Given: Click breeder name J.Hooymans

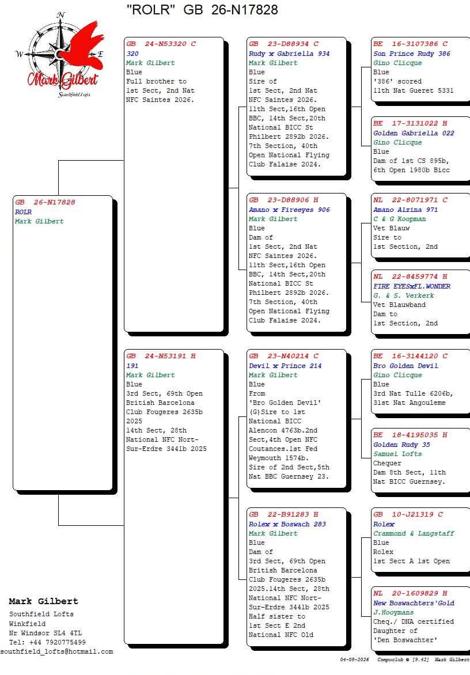Looking at the screenshot, I should [393, 613].
